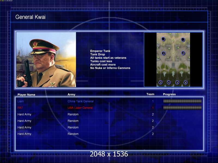218x163 pixels.
Task: Click the Army column header
Action: (x=71, y=95)
